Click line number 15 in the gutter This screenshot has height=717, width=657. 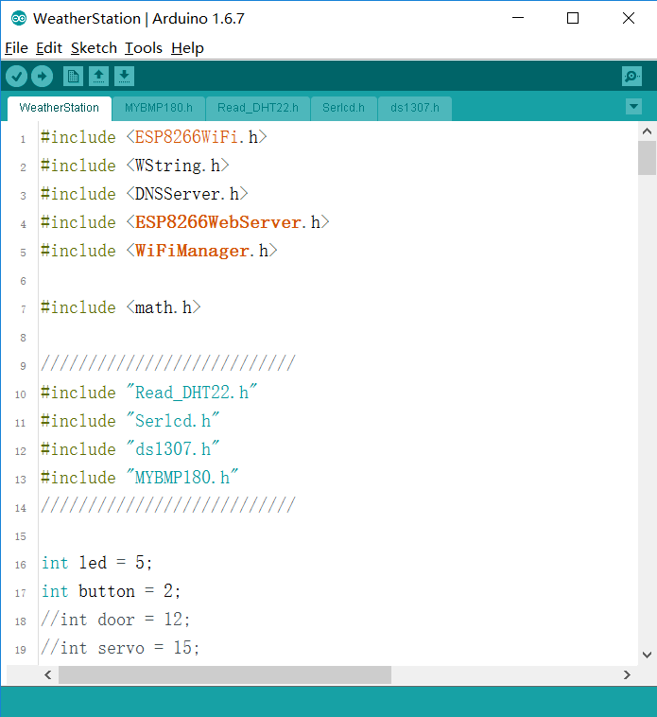click(x=21, y=536)
